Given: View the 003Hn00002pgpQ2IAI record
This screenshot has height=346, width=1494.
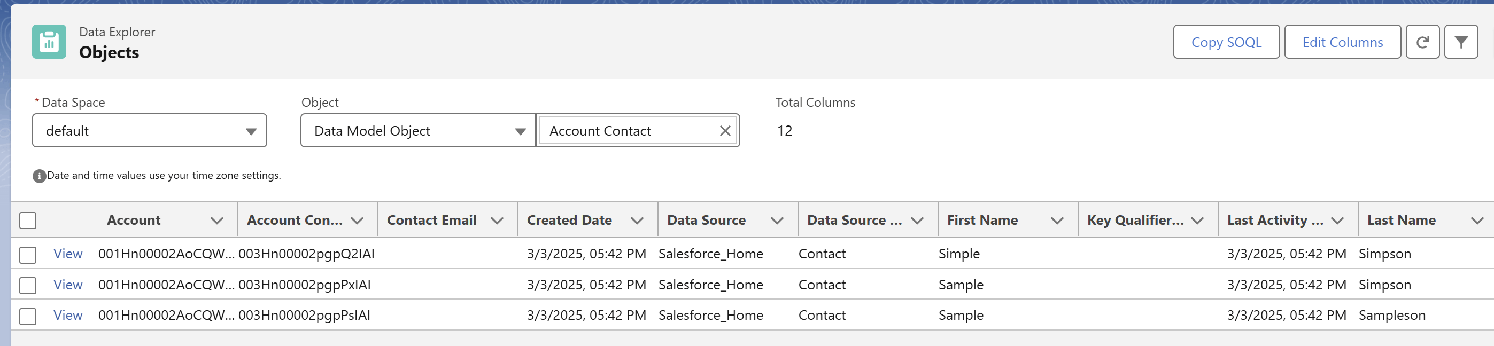Looking at the screenshot, I should click(68, 254).
